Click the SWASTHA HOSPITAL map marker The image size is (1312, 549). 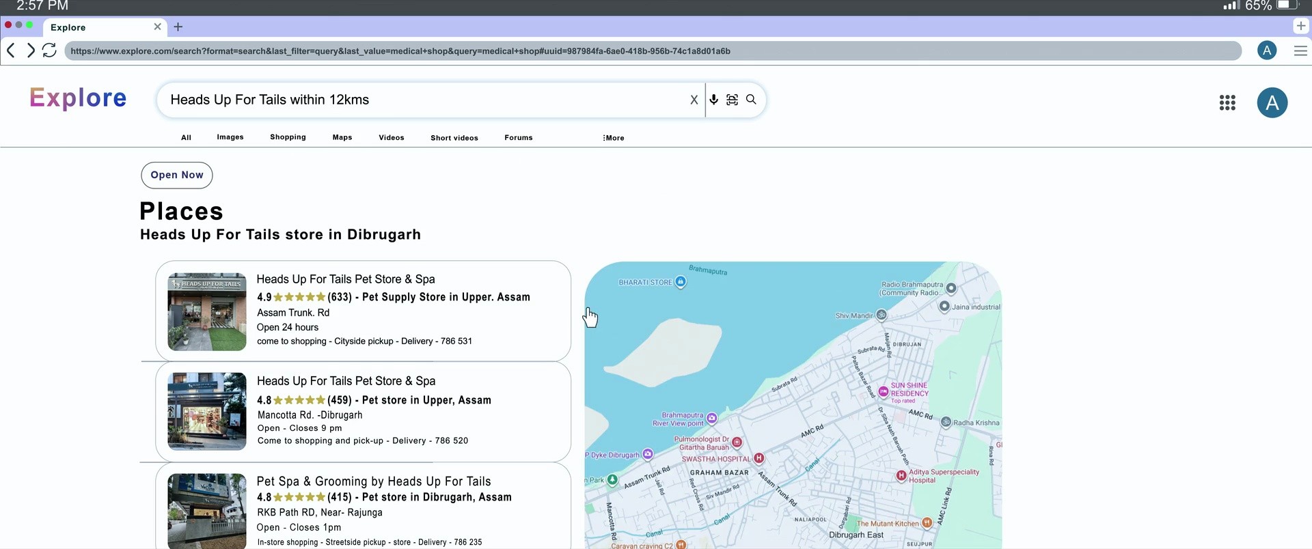(x=759, y=458)
